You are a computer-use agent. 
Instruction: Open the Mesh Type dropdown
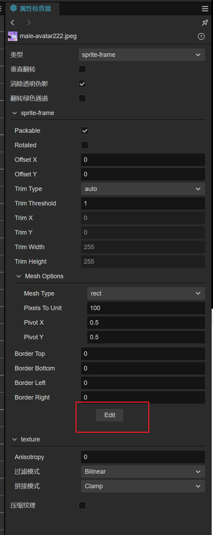(146, 293)
